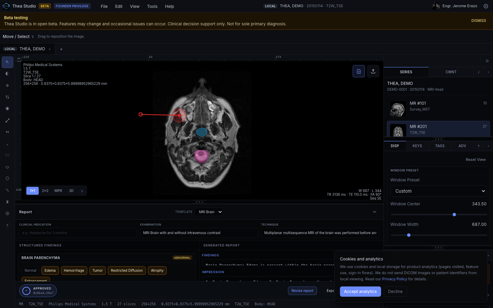Select the arrow Move/Select tool in left toolbar
The height and width of the screenshot is (308, 493).
8,62
